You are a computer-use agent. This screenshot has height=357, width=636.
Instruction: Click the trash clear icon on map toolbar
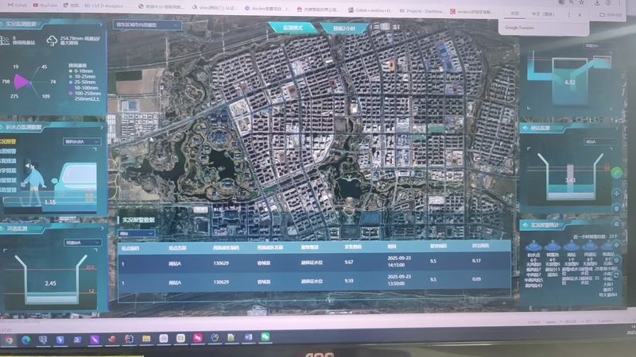(x=617, y=209)
